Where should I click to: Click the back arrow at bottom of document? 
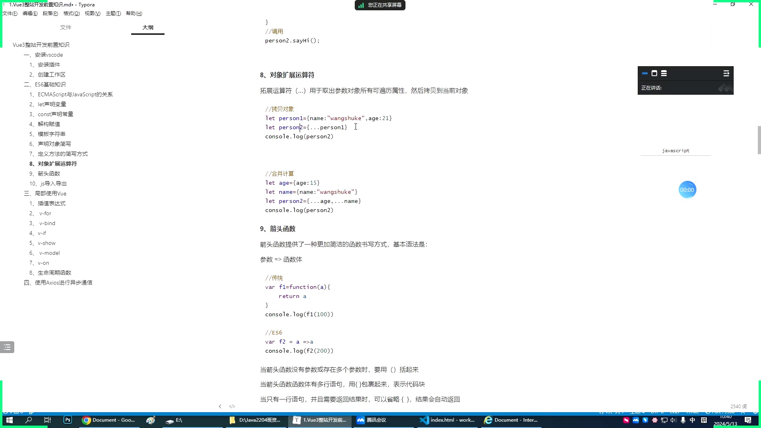pos(220,406)
